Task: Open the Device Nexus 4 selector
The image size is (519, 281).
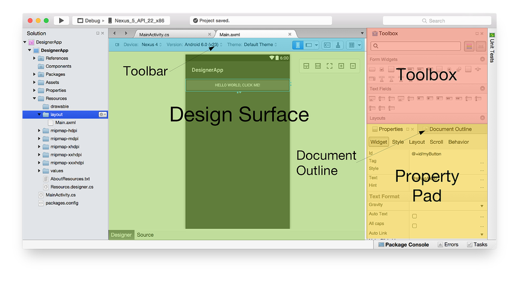Action: click(x=151, y=45)
